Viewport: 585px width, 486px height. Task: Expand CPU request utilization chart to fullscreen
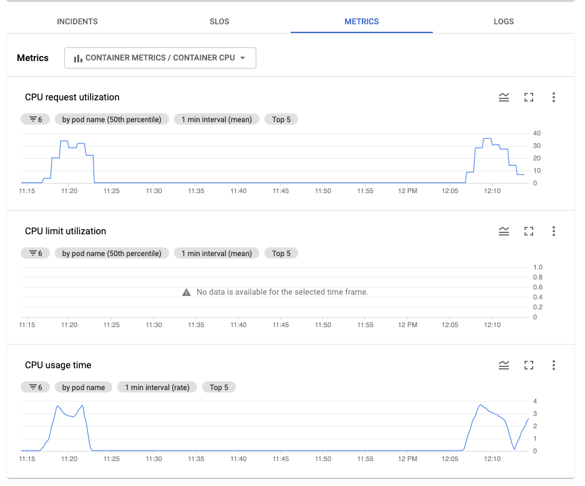coord(529,97)
